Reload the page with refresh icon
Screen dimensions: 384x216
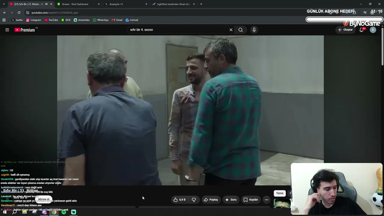pos(19,13)
